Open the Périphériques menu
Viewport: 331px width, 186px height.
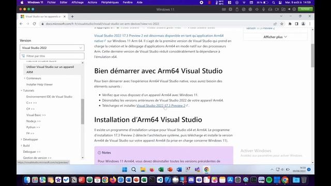click(x=110, y=3)
